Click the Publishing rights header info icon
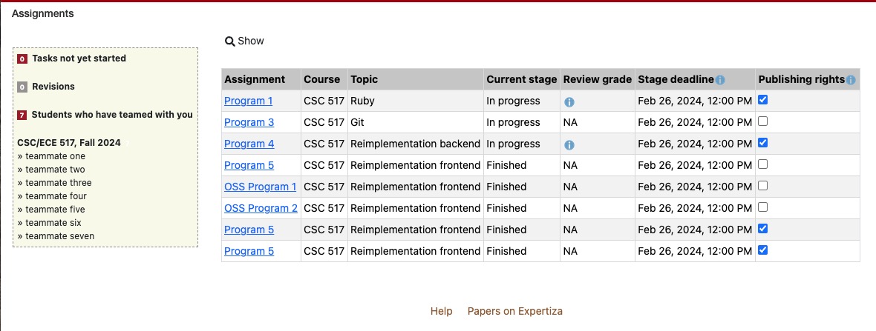This screenshot has width=876, height=331. pyautogui.click(x=851, y=80)
